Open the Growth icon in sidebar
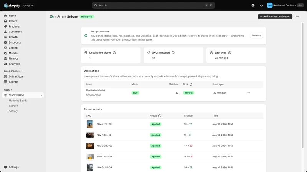Screen dimensions: 307x172 point(5,37)
